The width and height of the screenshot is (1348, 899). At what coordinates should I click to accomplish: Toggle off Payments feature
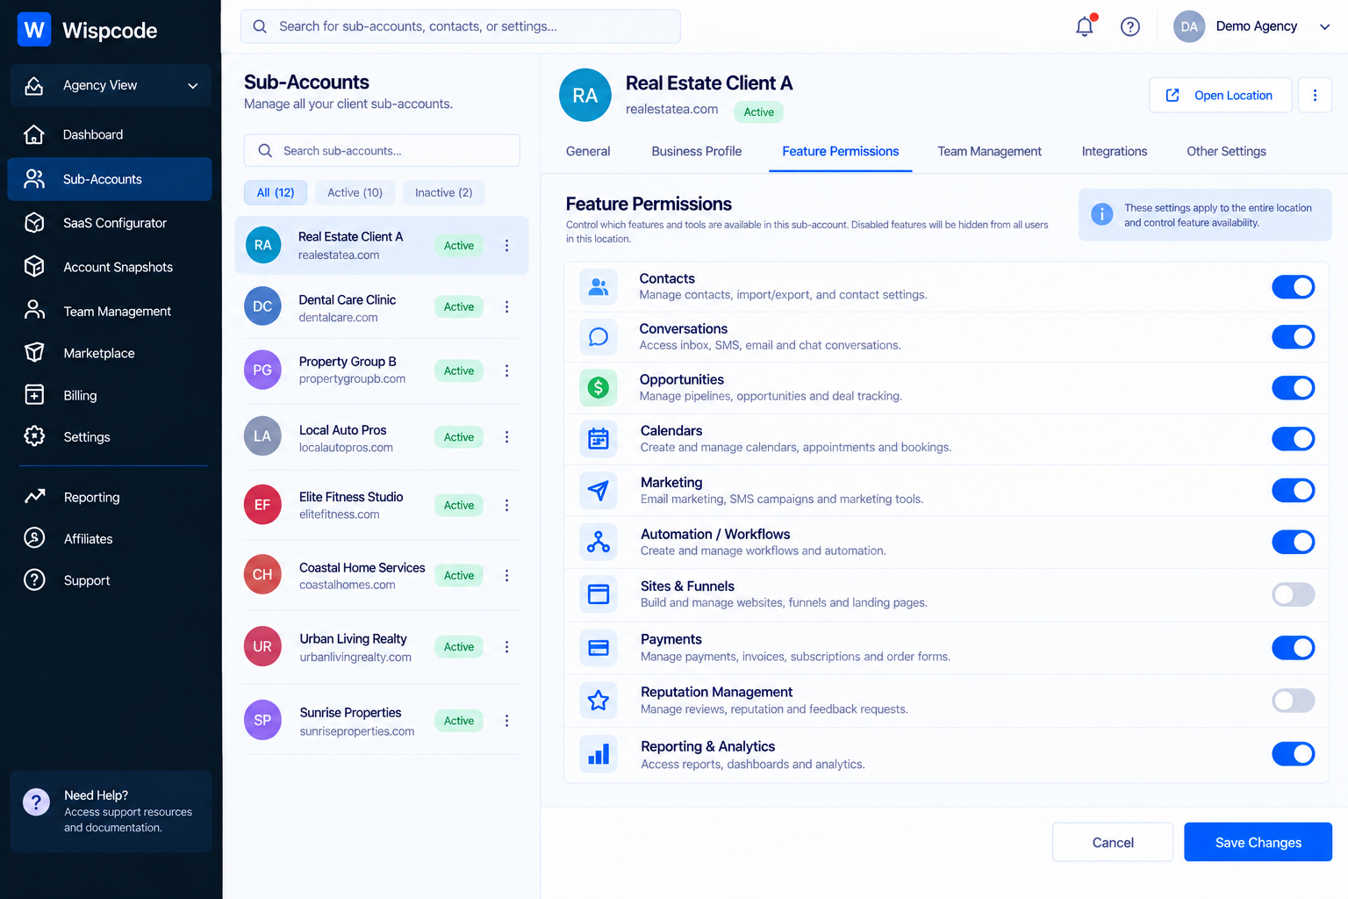(x=1293, y=648)
